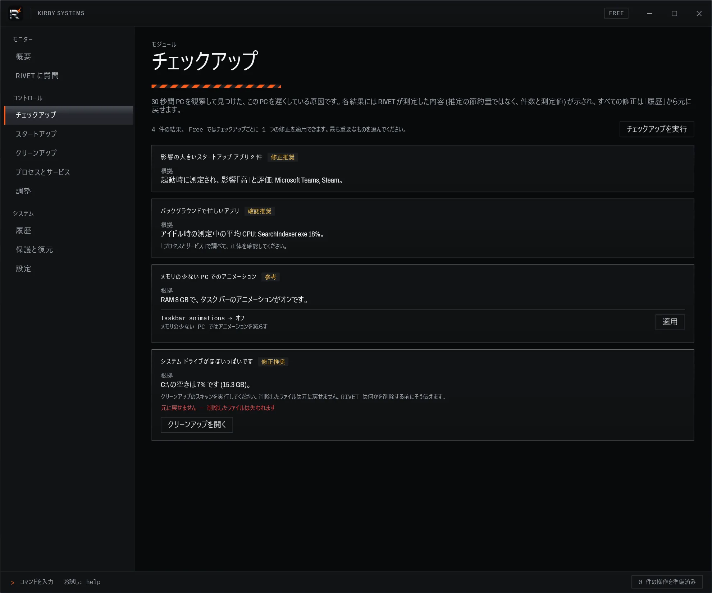Open the 履歴 history page

point(68,231)
